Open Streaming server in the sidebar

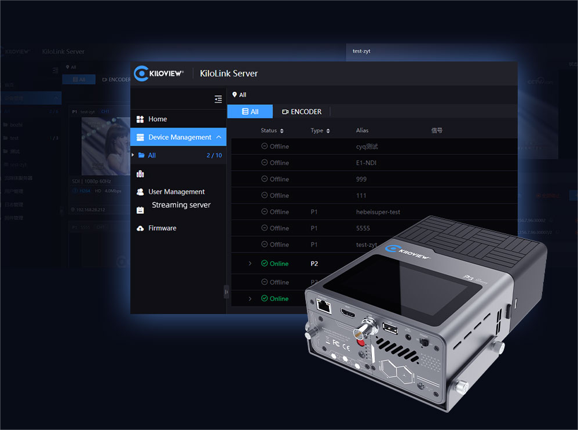pos(181,205)
